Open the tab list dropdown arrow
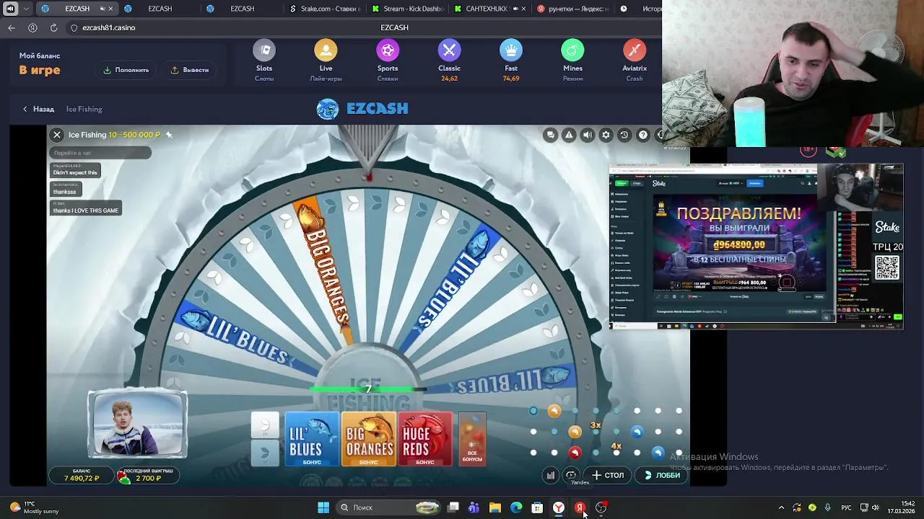This screenshot has height=519, width=924. [x=27, y=9]
